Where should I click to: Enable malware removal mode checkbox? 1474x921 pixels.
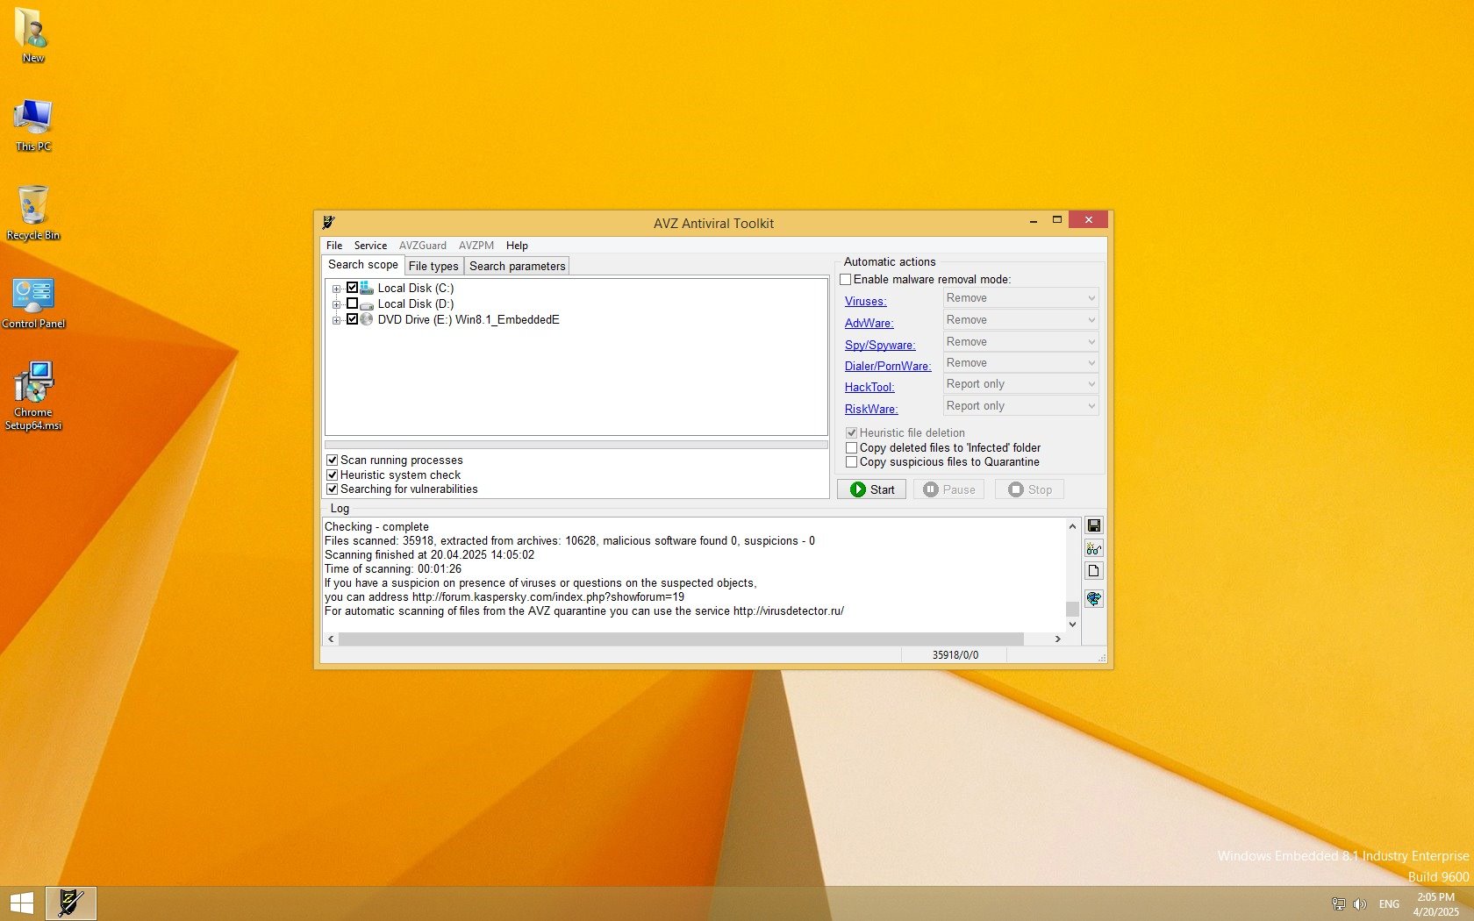(846, 280)
